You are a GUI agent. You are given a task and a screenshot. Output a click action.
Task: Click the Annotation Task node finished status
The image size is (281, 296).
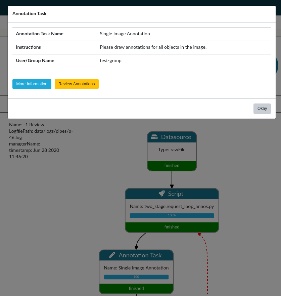point(136,289)
